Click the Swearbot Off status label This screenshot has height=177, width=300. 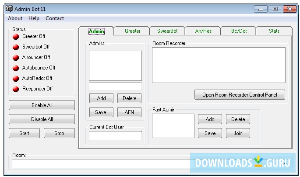coord(36,47)
